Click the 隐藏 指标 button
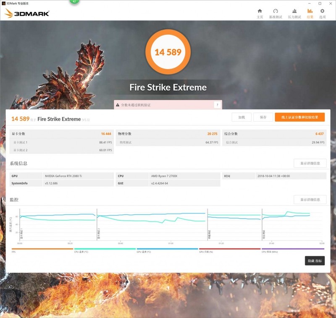This screenshot has height=318, width=336. [315, 261]
